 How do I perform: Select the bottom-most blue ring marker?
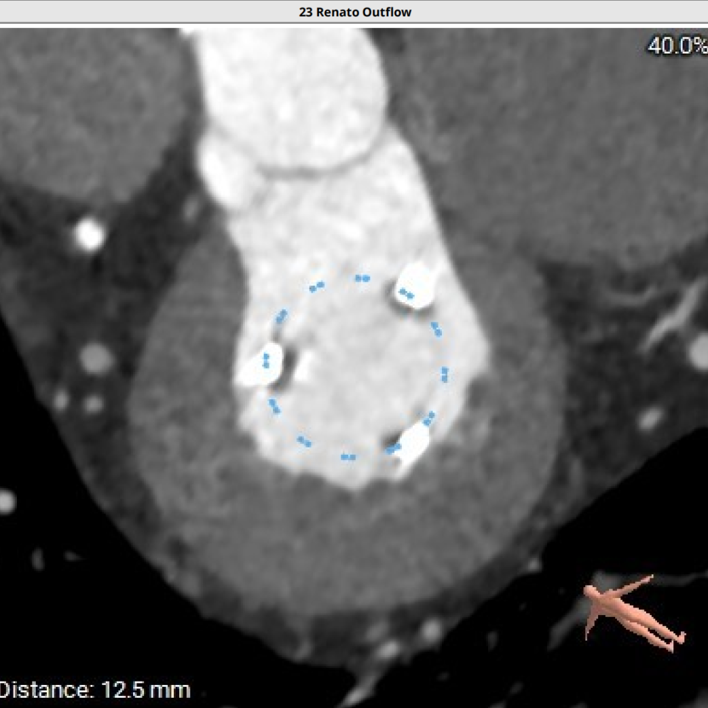click(348, 457)
